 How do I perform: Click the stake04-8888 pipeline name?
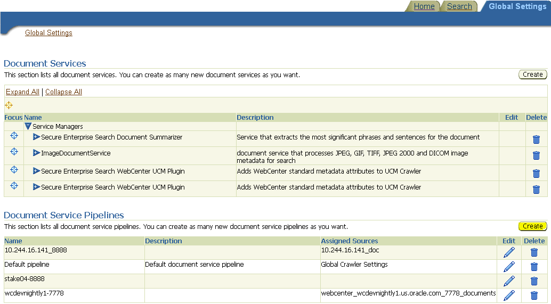(x=25, y=279)
